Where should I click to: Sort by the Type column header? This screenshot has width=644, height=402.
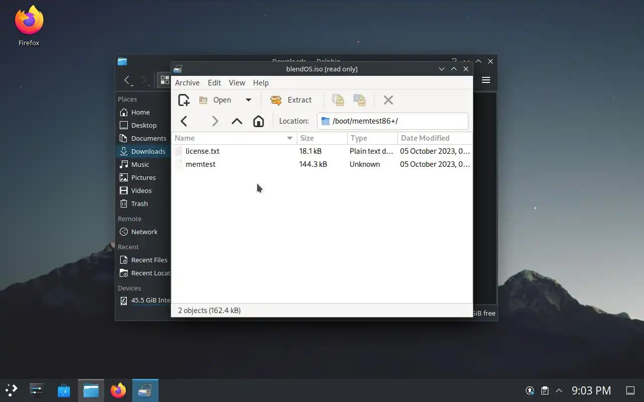(x=372, y=138)
